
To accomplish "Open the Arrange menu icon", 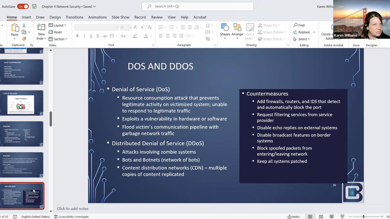I will click(237, 27).
